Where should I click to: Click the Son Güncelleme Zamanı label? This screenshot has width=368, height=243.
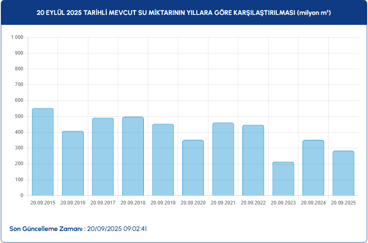(x=46, y=229)
